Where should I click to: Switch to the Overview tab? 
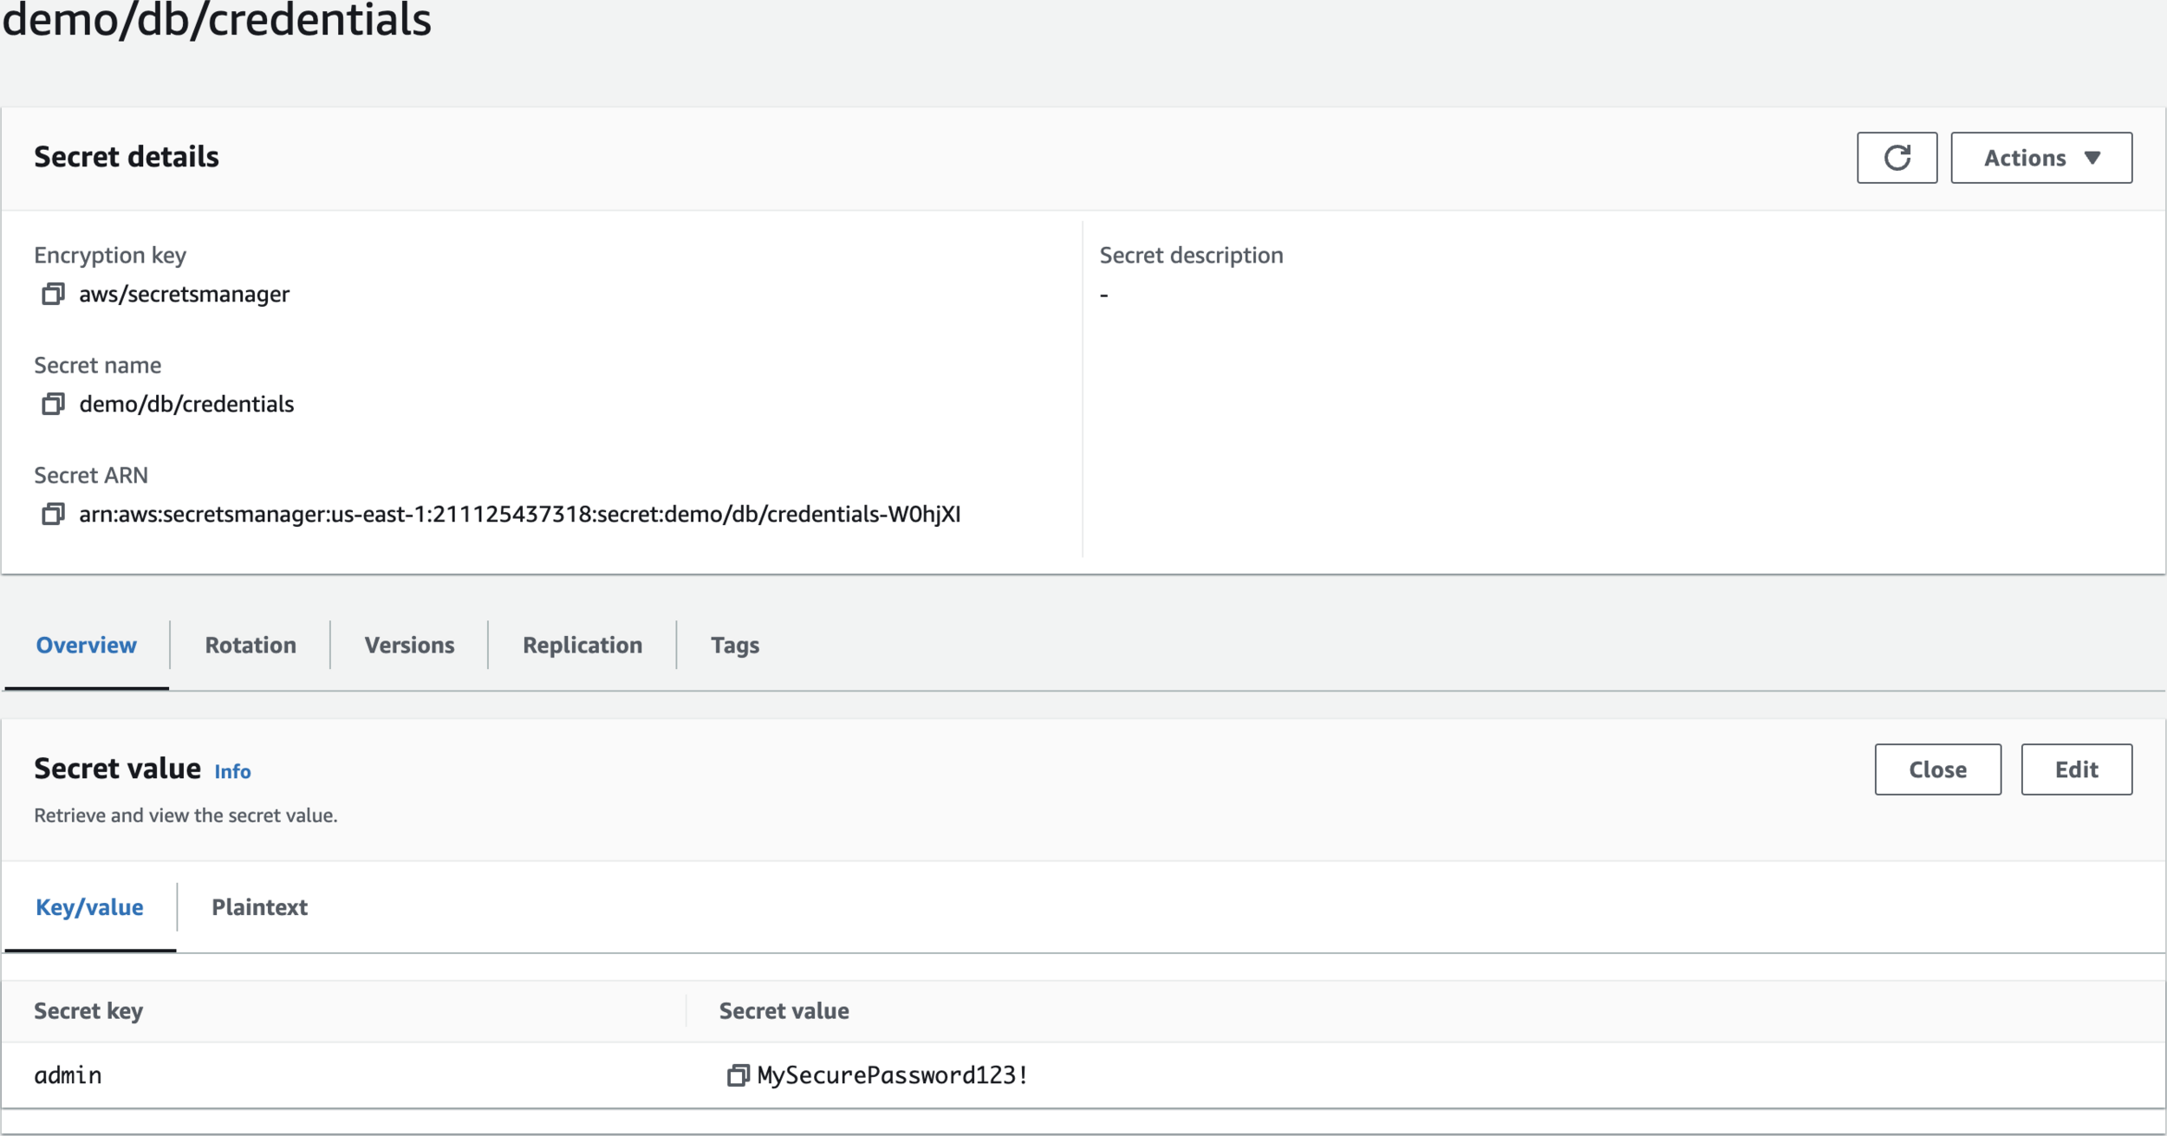coord(86,646)
